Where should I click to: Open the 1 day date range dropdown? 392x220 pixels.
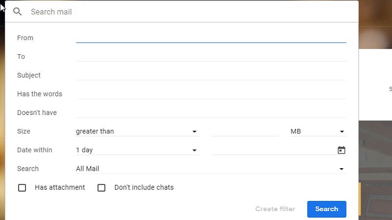[136, 150]
